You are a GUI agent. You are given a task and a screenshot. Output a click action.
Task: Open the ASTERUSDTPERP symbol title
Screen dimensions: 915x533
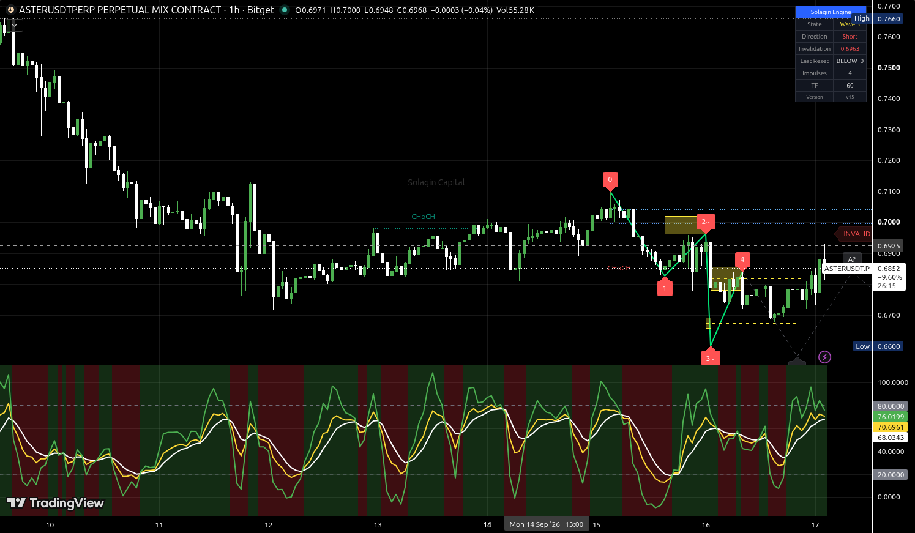[x=120, y=10]
